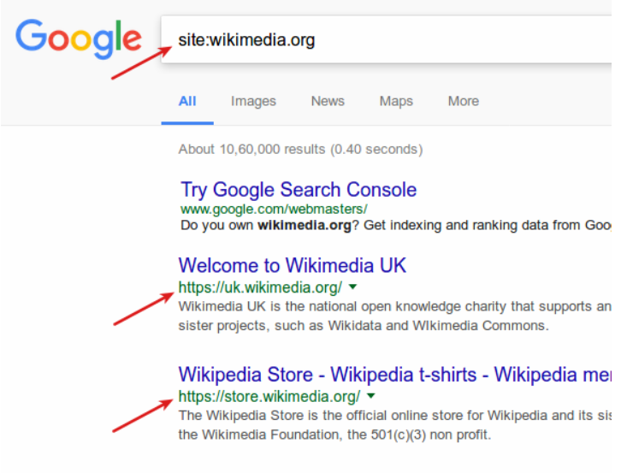
Task: Click the https://store.wikimedia.org/ green URL
Action: click(269, 396)
